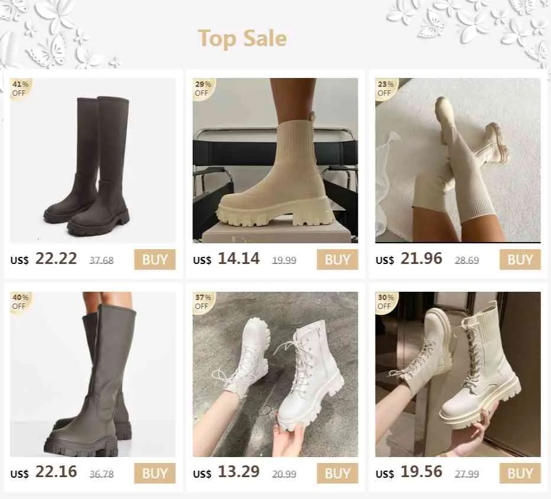Screen dimensions: 551x499
Task: Open the cream lace-up knit boots photo
Action: pyautogui.click(x=458, y=374)
